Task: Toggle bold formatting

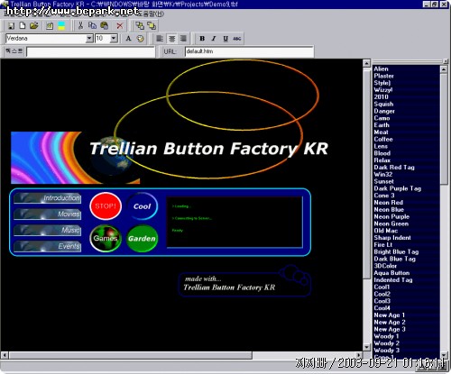Action: [202, 39]
